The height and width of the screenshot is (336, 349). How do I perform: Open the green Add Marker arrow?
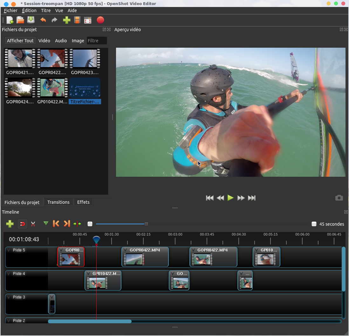pyautogui.click(x=46, y=224)
